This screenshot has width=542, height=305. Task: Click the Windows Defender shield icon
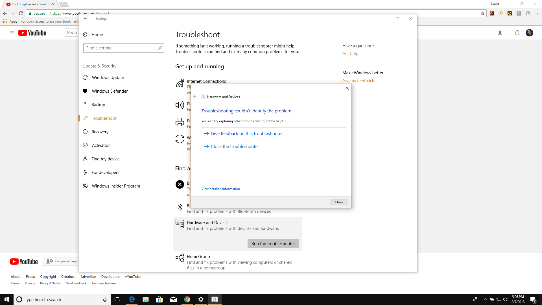coord(85,91)
